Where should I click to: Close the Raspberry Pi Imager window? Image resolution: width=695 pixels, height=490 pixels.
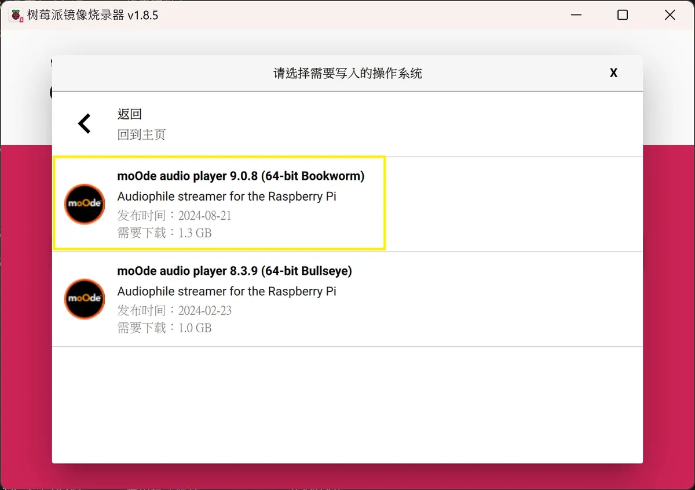pyautogui.click(x=670, y=15)
